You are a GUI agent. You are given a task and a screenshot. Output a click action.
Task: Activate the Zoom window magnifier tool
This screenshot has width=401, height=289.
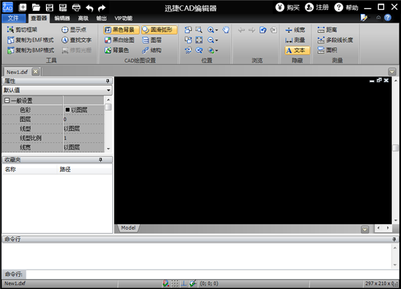(x=198, y=30)
